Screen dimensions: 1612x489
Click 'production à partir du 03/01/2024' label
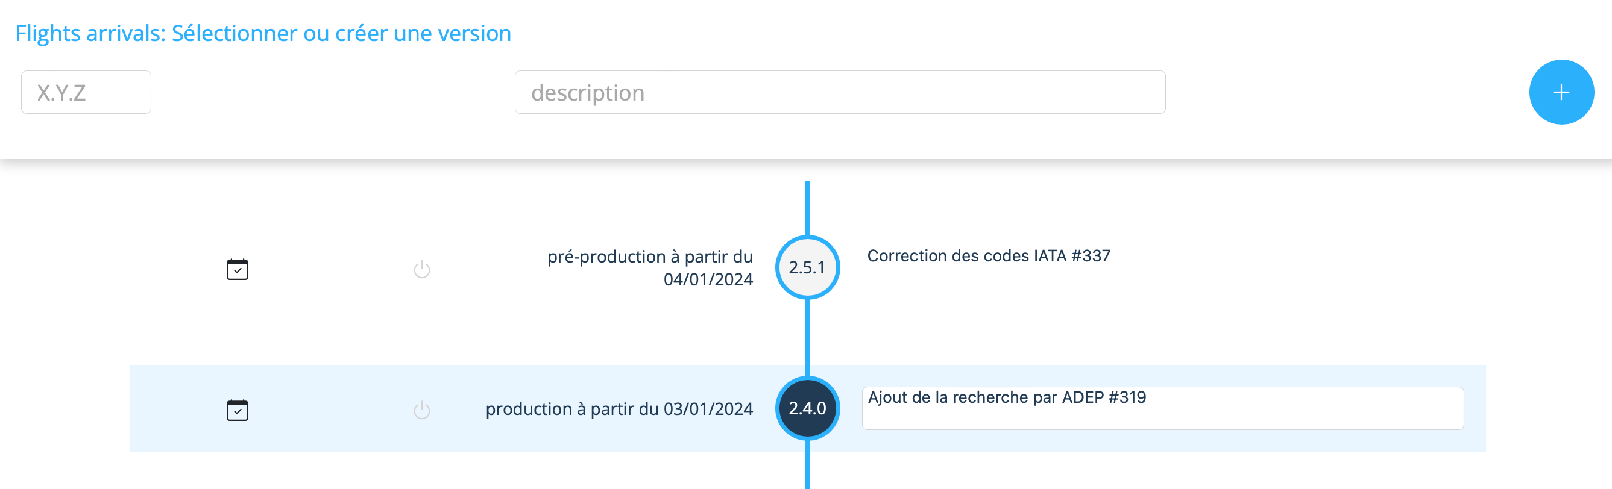pos(619,409)
